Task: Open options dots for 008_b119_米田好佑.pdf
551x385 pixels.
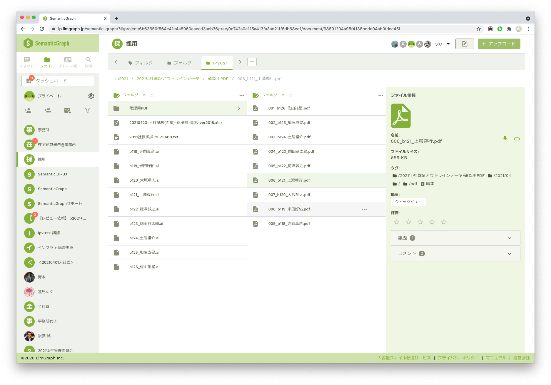Action: pyautogui.click(x=364, y=209)
